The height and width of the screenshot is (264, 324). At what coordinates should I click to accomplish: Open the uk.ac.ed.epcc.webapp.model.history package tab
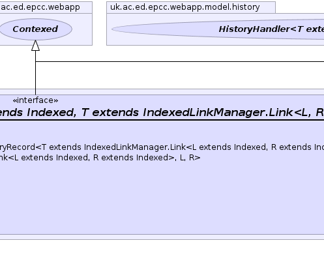coord(191,7)
